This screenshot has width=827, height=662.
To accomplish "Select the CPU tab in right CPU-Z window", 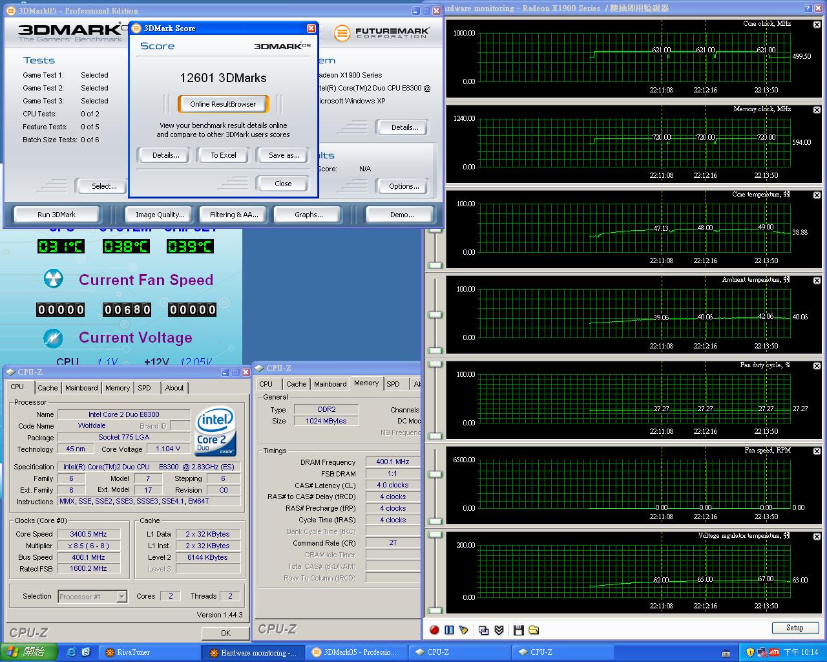I will pos(266,384).
